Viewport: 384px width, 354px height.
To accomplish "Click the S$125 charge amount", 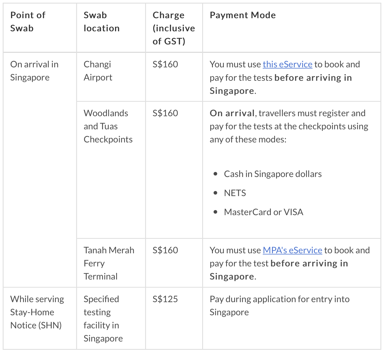I will (x=165, y=299).
